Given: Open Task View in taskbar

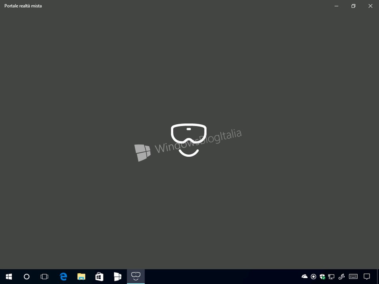Looking at the screenshot, I should (x=45, y=277).
